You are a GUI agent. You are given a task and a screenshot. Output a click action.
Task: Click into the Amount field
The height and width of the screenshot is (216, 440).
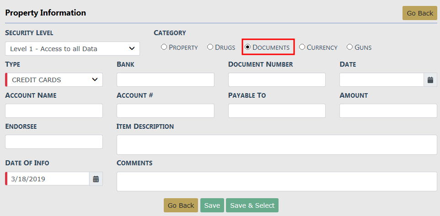tap(388, 111)
